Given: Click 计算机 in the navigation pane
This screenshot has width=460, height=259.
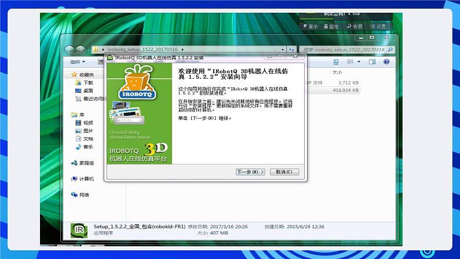Looking at the screenshot, I should point(86,179).
